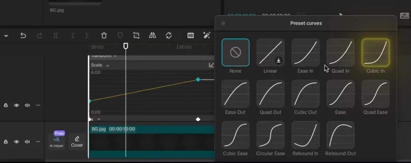This screenshot has height=163, width=411.
Task: Mute audio on the BG.jpg track
Action: (x=27, y=141)
